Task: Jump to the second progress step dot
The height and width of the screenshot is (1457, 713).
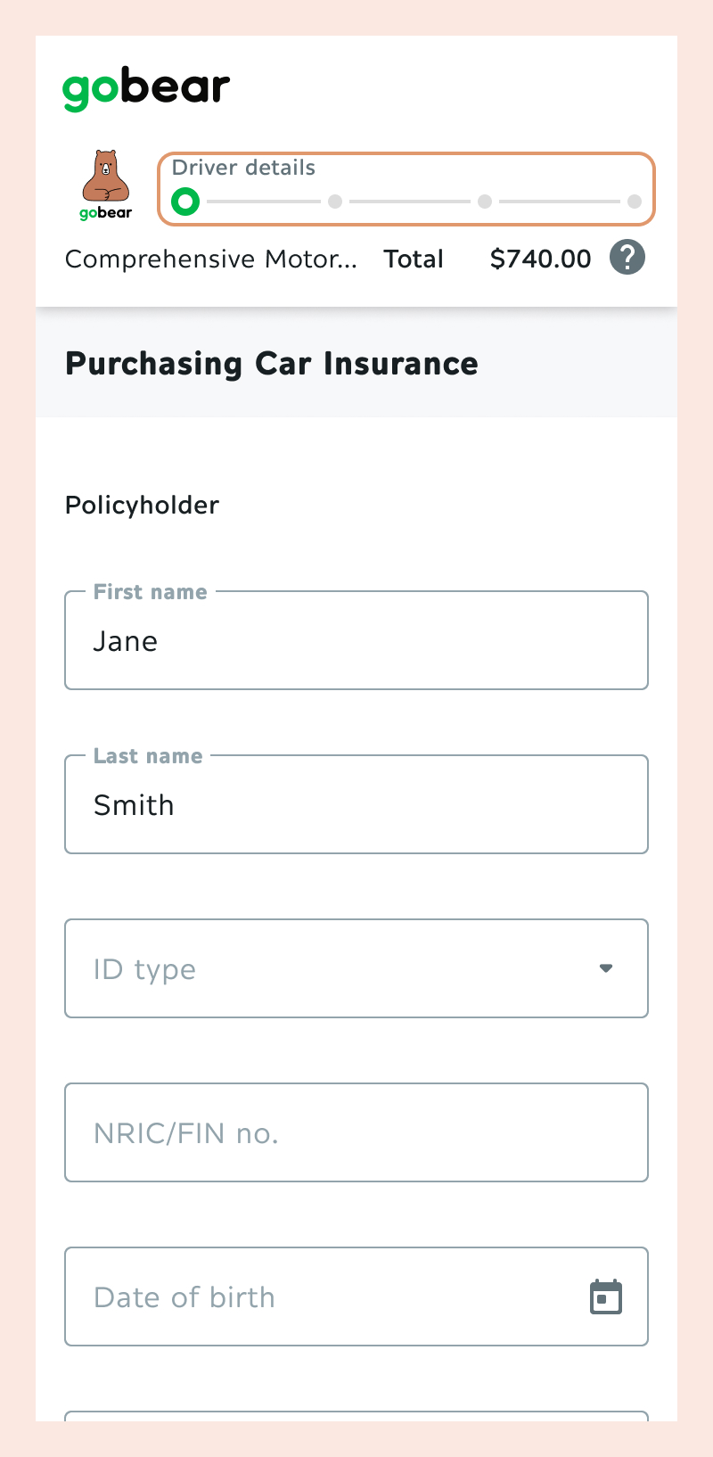Action: pyautogui.click(x=335, y=202)
